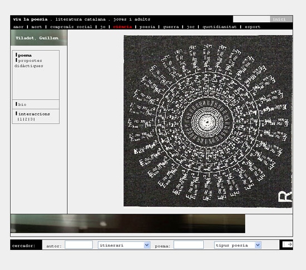Viewport: 306px width, 270px height.
Task: Open compromís social section
Action: [71, 27]
